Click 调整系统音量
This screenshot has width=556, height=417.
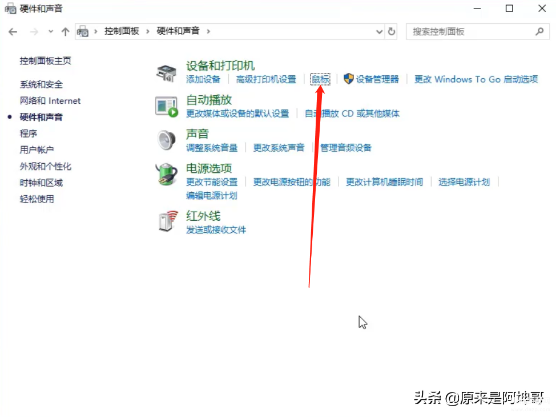tap(212, 148)
